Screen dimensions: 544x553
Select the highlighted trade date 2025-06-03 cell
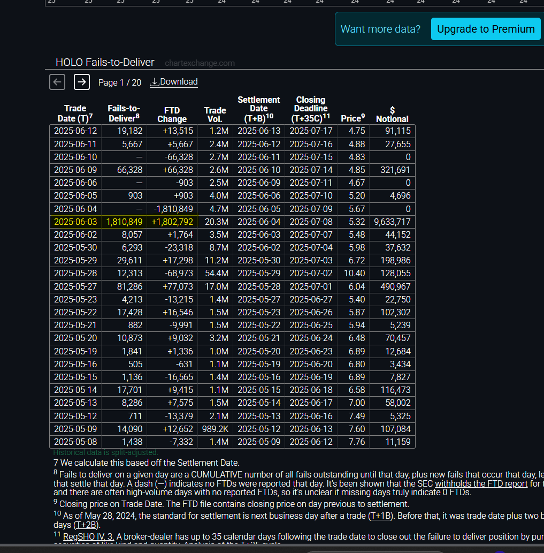point(75,222)
